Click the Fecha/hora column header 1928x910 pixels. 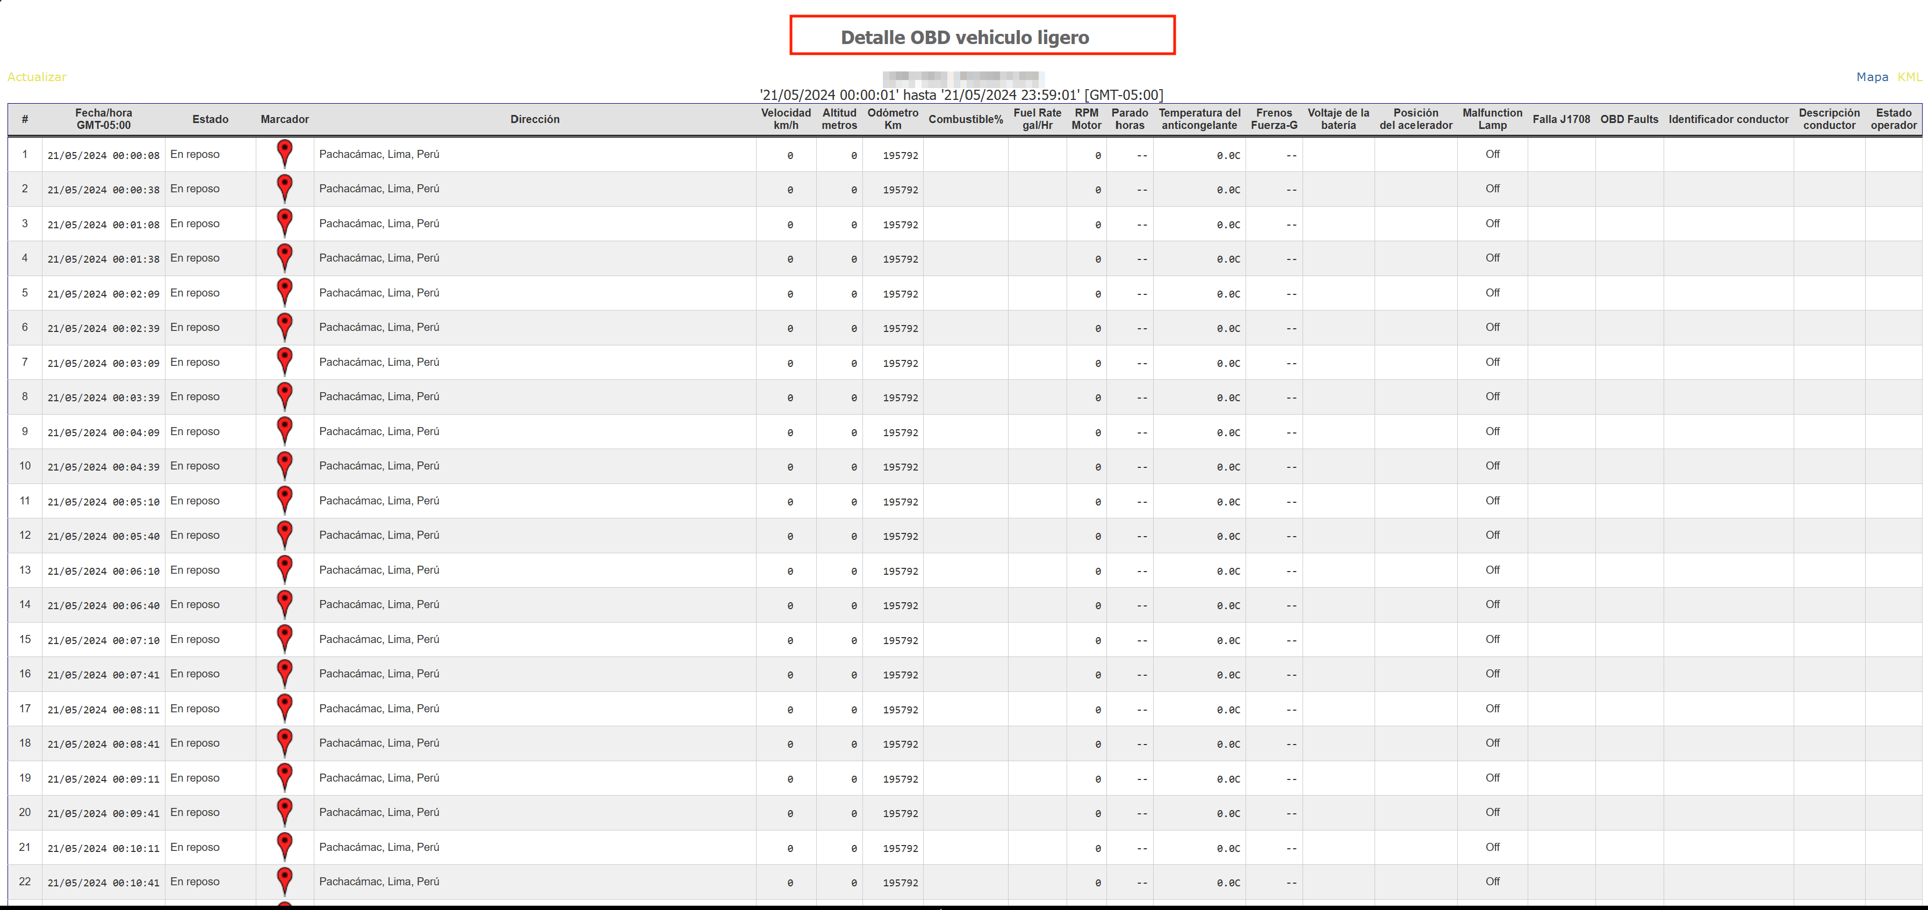[x=103, y=119]
